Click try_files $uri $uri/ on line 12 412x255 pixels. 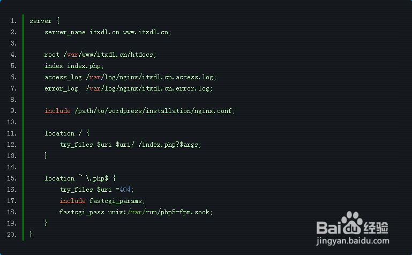[97, 145]
